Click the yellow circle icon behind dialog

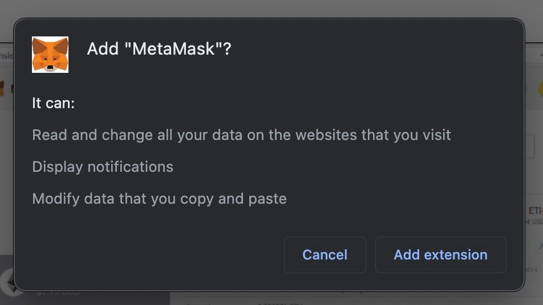(x=541, y=88)
